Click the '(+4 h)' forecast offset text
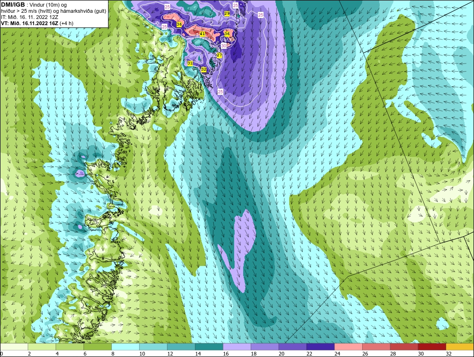Screen dimensions: 474x357 (x=66, y=23)
